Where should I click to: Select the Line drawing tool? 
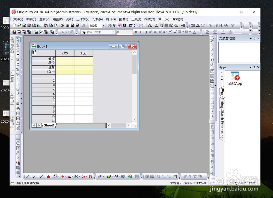coord(18,99)
